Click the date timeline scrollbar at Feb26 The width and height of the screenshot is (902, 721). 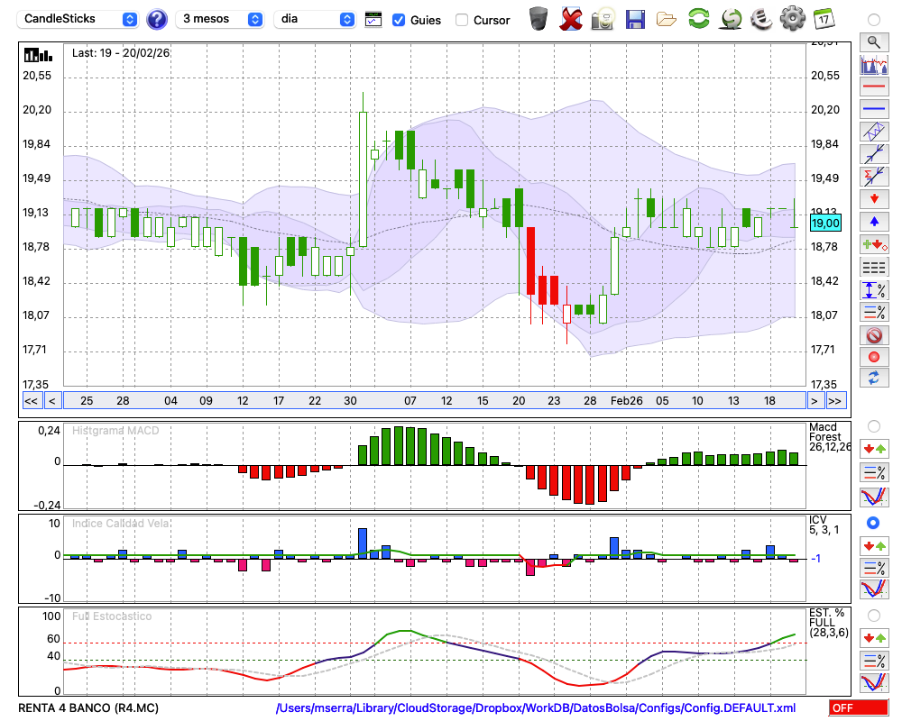coord(626,400)
